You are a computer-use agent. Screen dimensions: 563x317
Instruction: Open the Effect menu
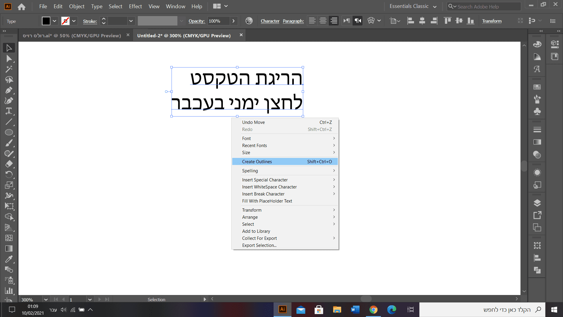click(x=135, y=6)
